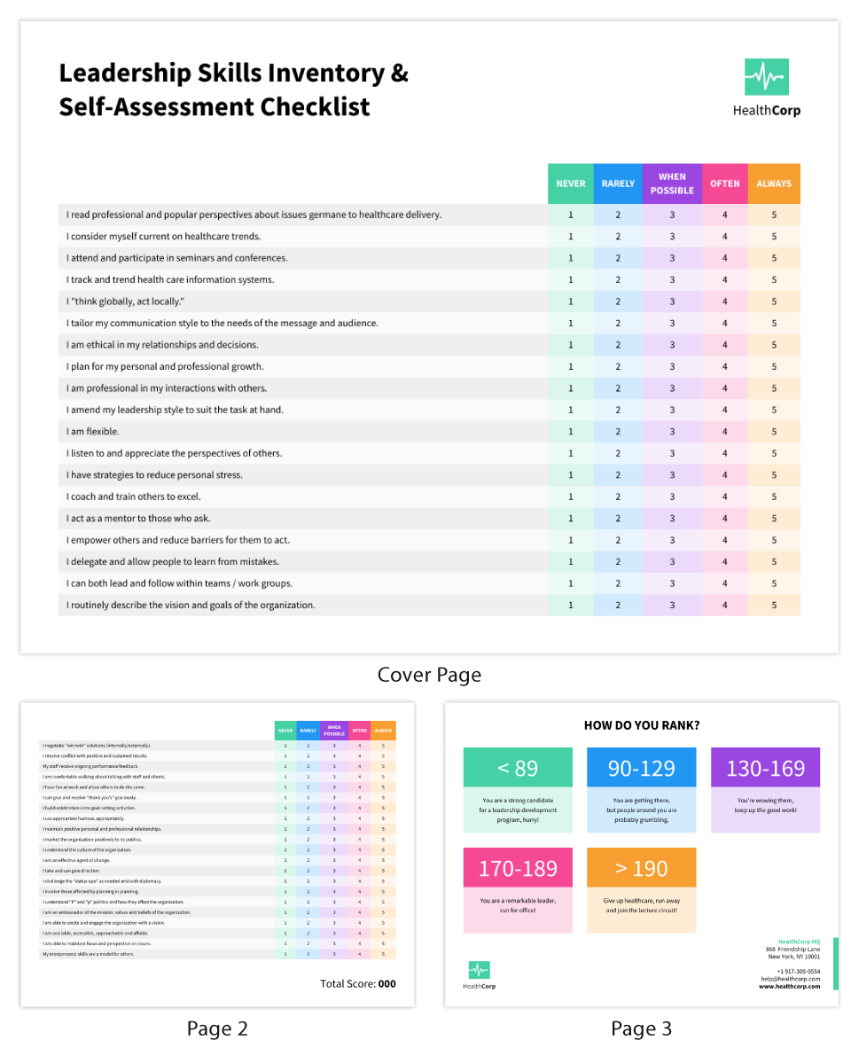Open the help@healthcorp.com email link
This screenshot has height=1056, width=851.
[789, 979]
